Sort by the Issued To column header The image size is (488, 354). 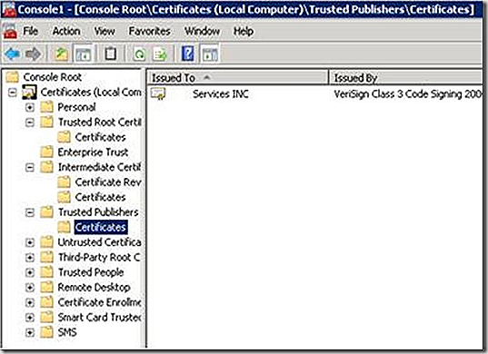(238, 77)
